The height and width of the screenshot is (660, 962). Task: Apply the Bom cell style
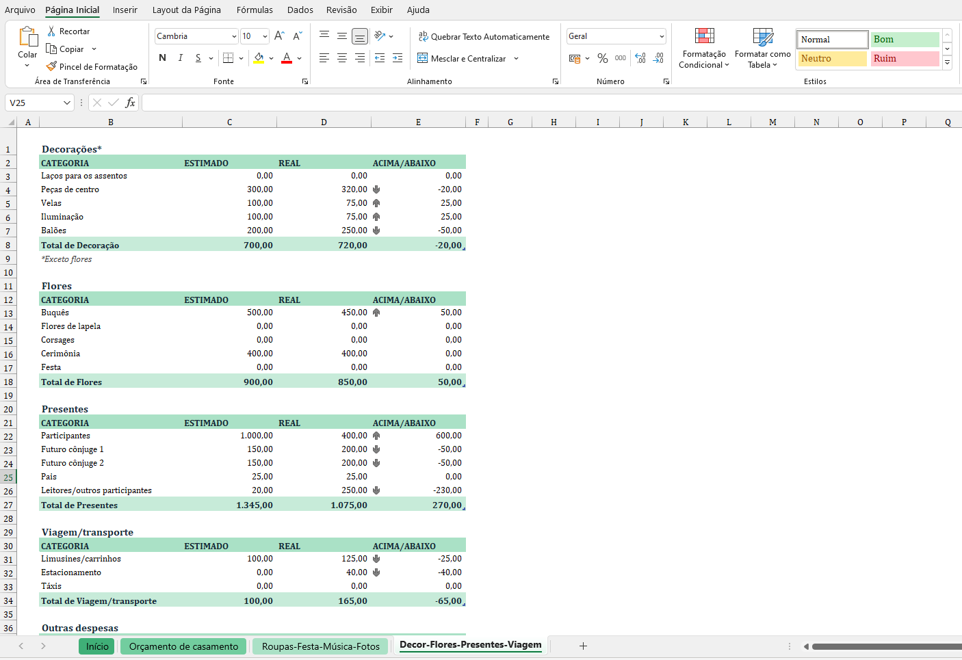905,40
